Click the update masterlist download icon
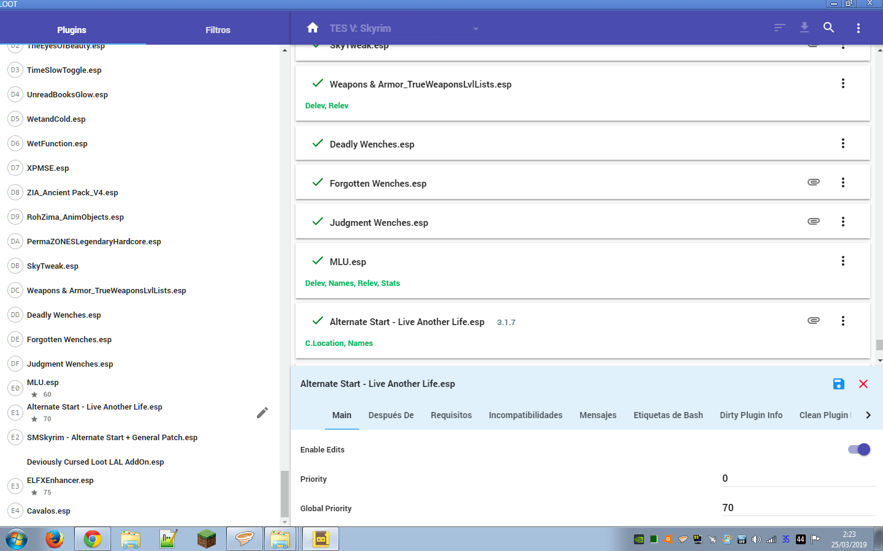Viewport: 883px width, 551px height. tap(805, 28)
